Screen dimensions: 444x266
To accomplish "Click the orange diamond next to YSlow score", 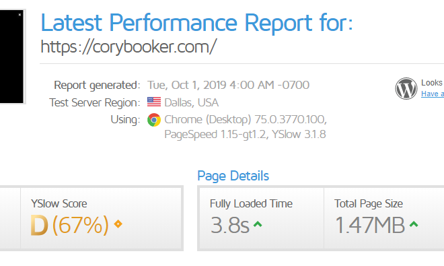I will tap(118, 224).
